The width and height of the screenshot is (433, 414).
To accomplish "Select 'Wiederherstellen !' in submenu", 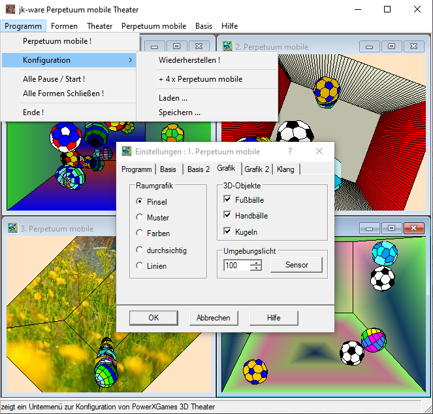I will (x=207, y=60).
